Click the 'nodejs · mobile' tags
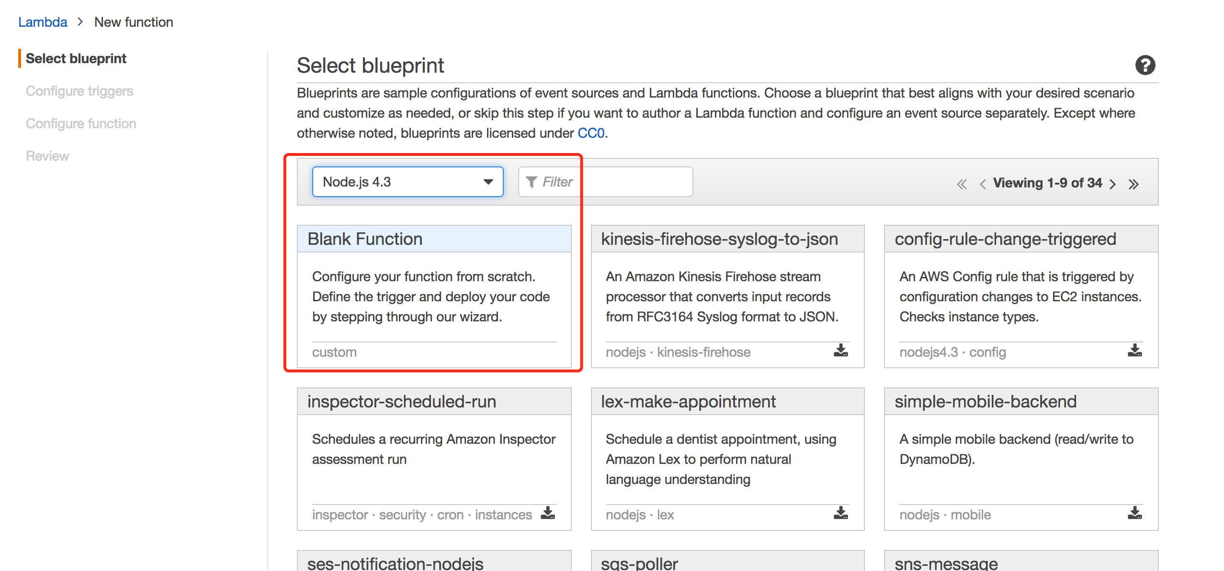1224x571 pixels. tap(945, 515)
